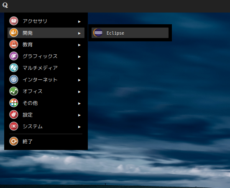Open the 設定 menu entry
Image resolution: width=230 pixels, height=188 pixels.
point(46,115)
